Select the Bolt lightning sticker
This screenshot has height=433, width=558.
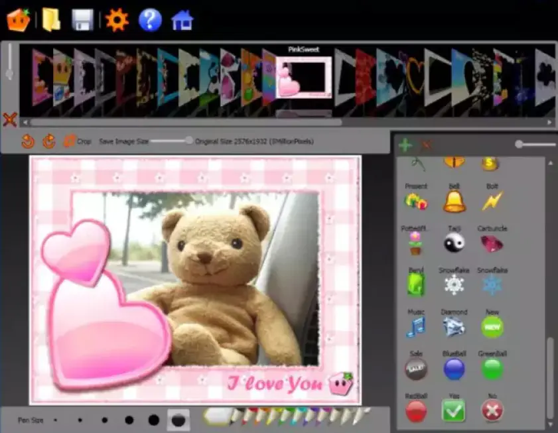click(x=492, y=201)
